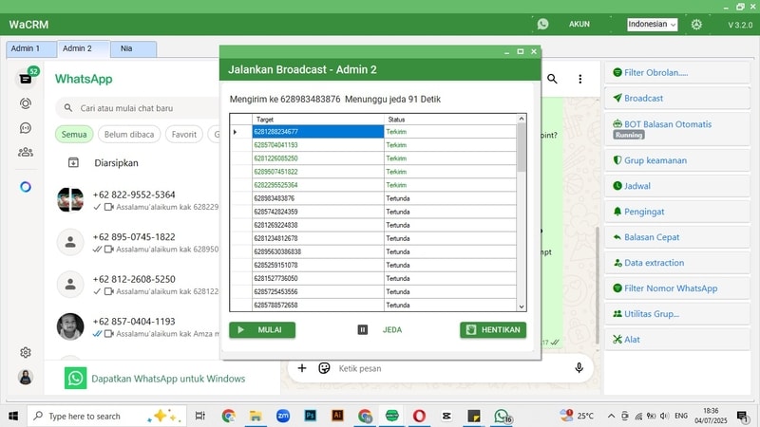Click the AKUN menu
760x427 pixels.
coord(579,24)
